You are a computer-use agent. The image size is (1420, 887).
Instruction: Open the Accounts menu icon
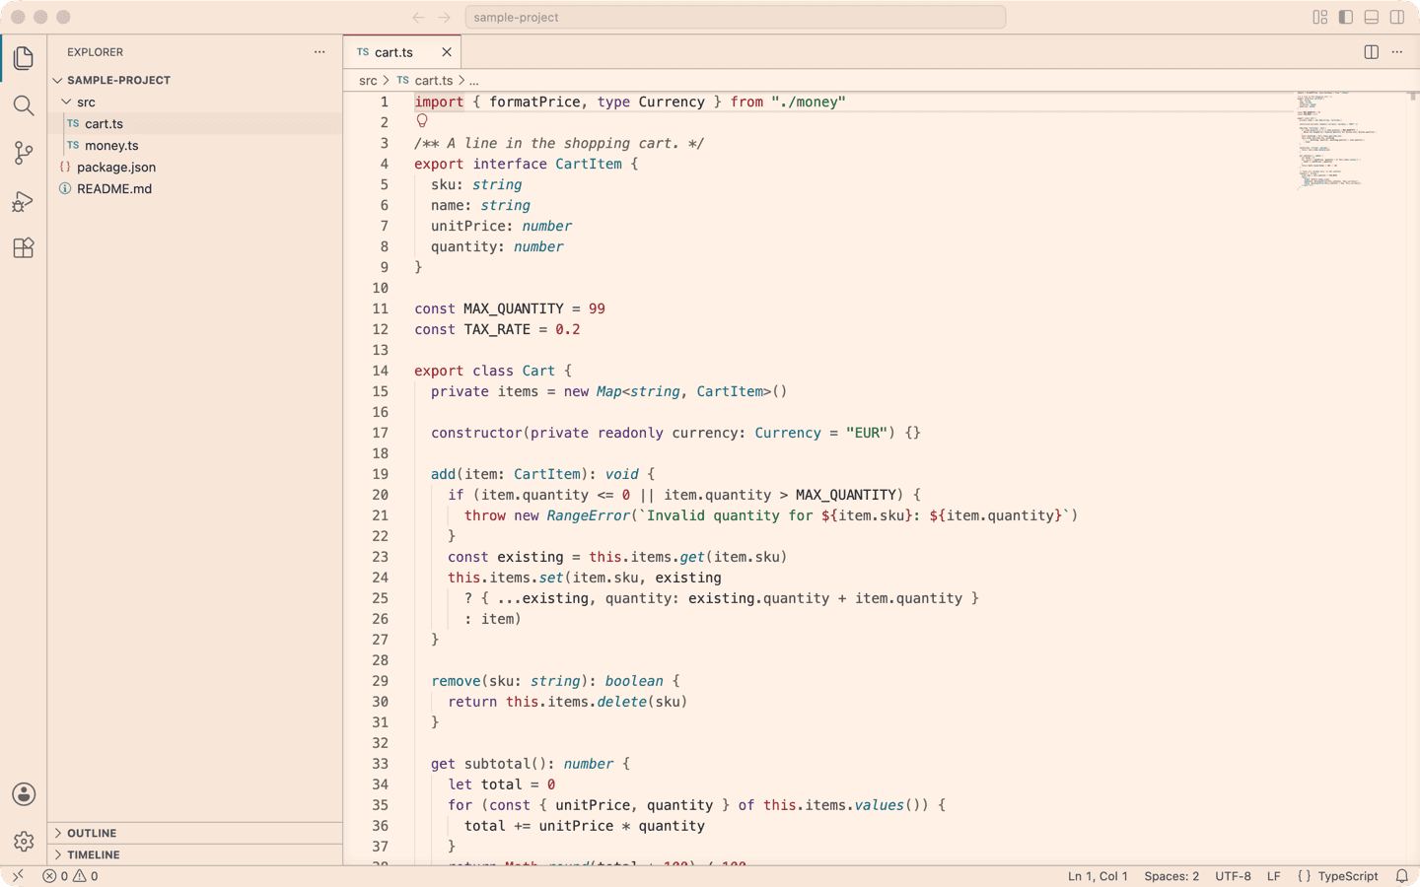point(24,794)
